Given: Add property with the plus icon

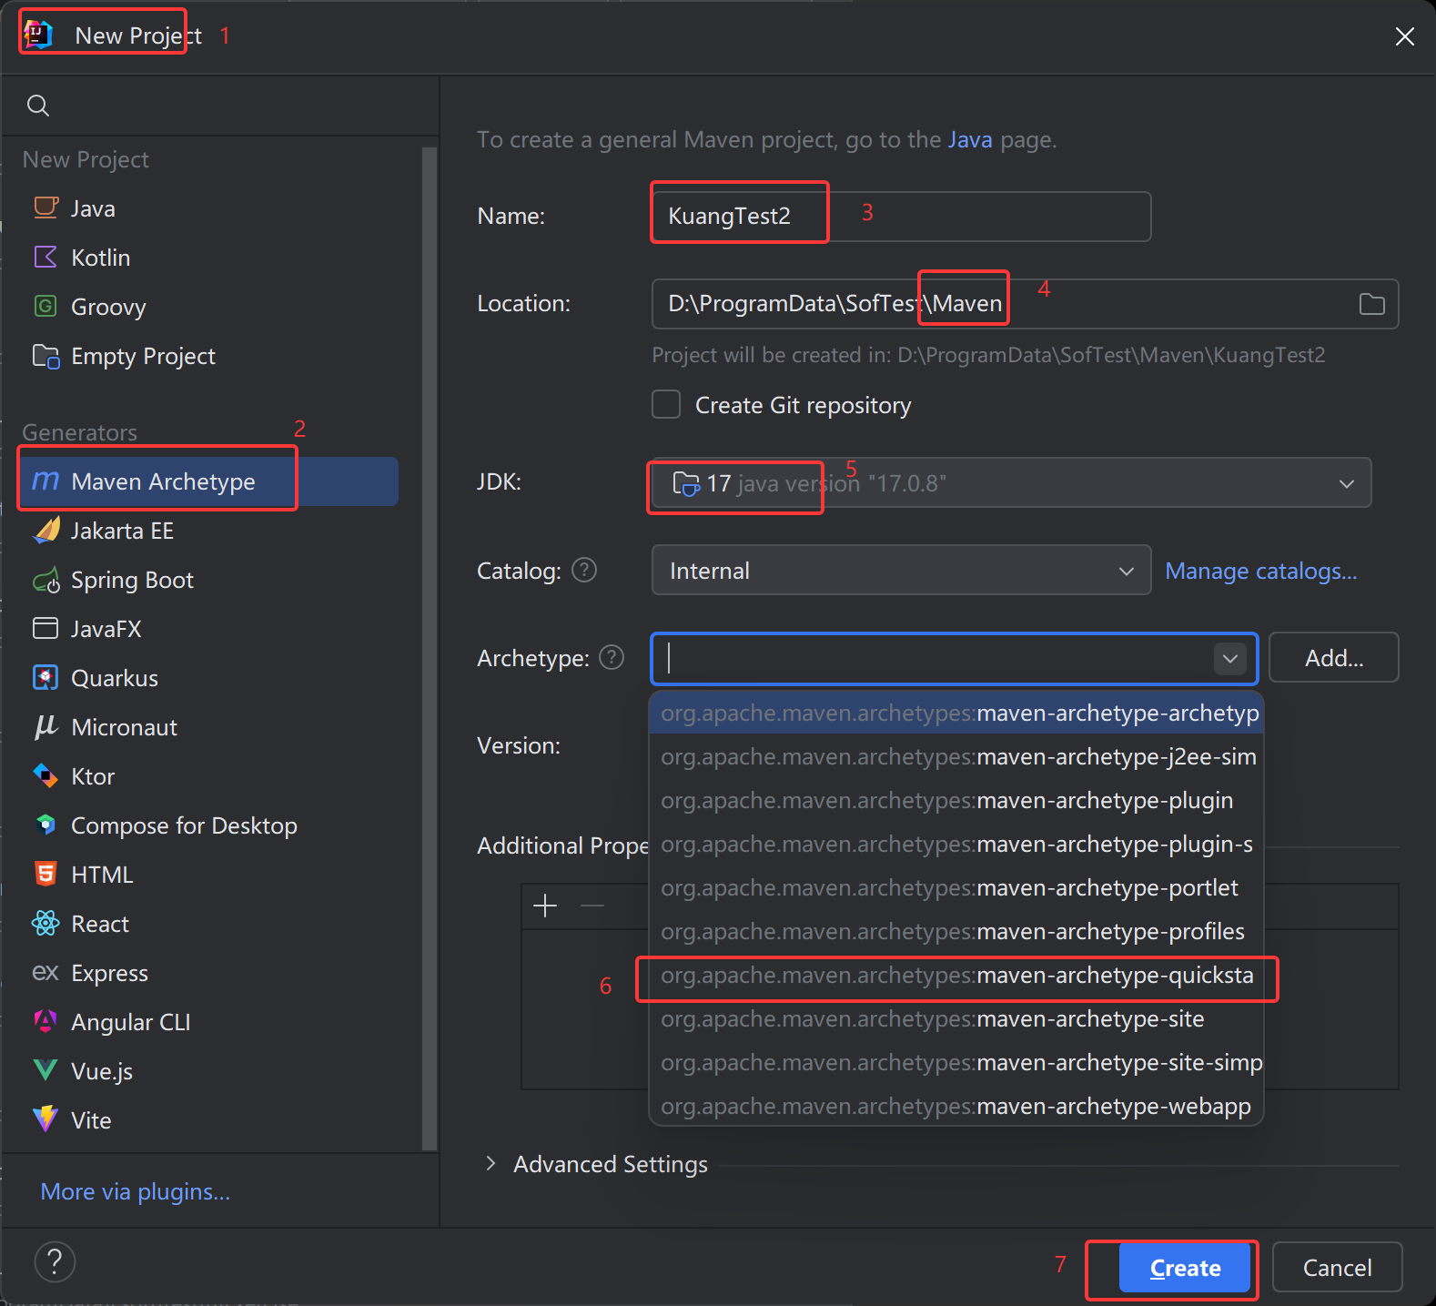Looking at the screenshot, I should pos(545,906).
